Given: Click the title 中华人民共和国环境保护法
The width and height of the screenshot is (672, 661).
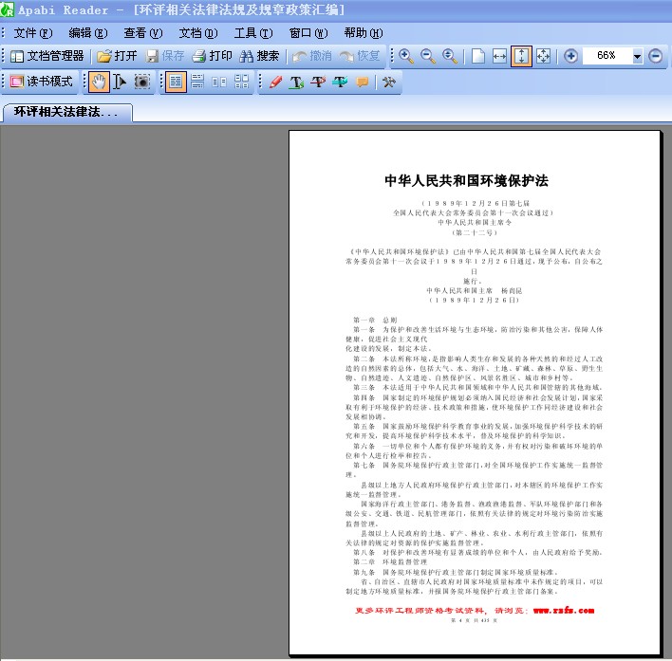Looking at the screenshot, I should 466,181.
